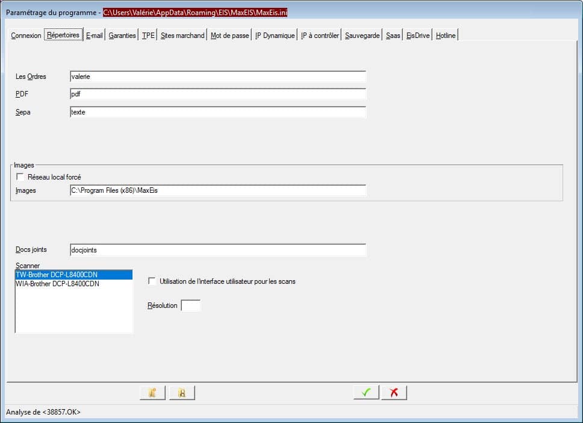This screenshot has width=583, height=423.
Task: Select the WIA-Brother DCP-L8400CDN scanner
Action: (x=57, y=284)
